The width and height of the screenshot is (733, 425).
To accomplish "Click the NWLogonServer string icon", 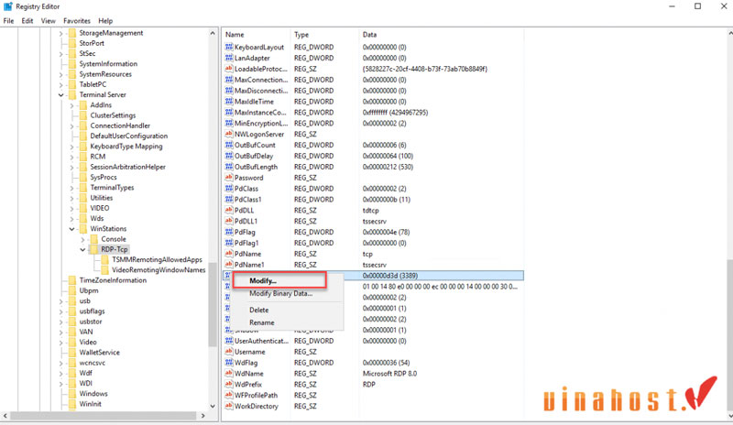I will click(228, 134).
